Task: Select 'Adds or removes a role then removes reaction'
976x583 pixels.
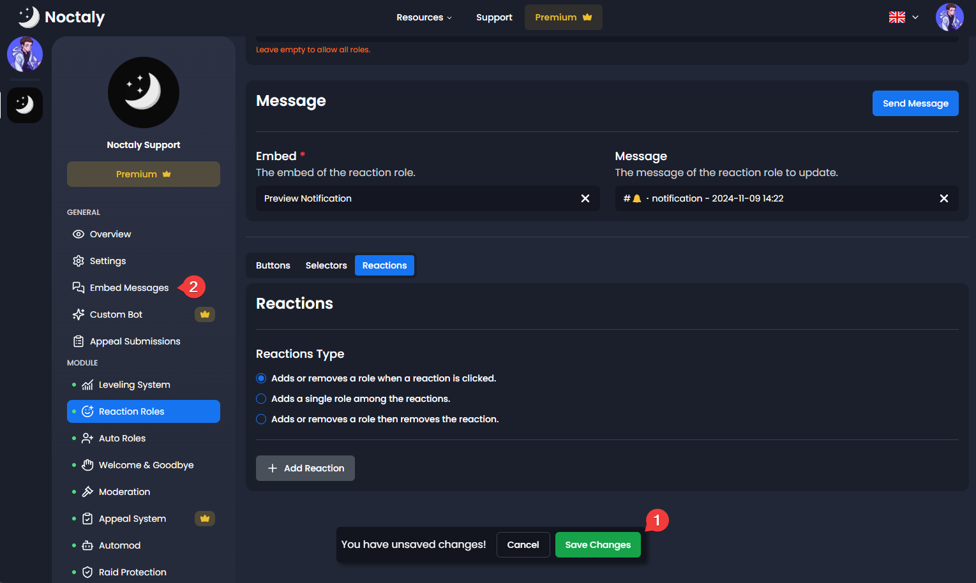Action: [x=261, y=419]
